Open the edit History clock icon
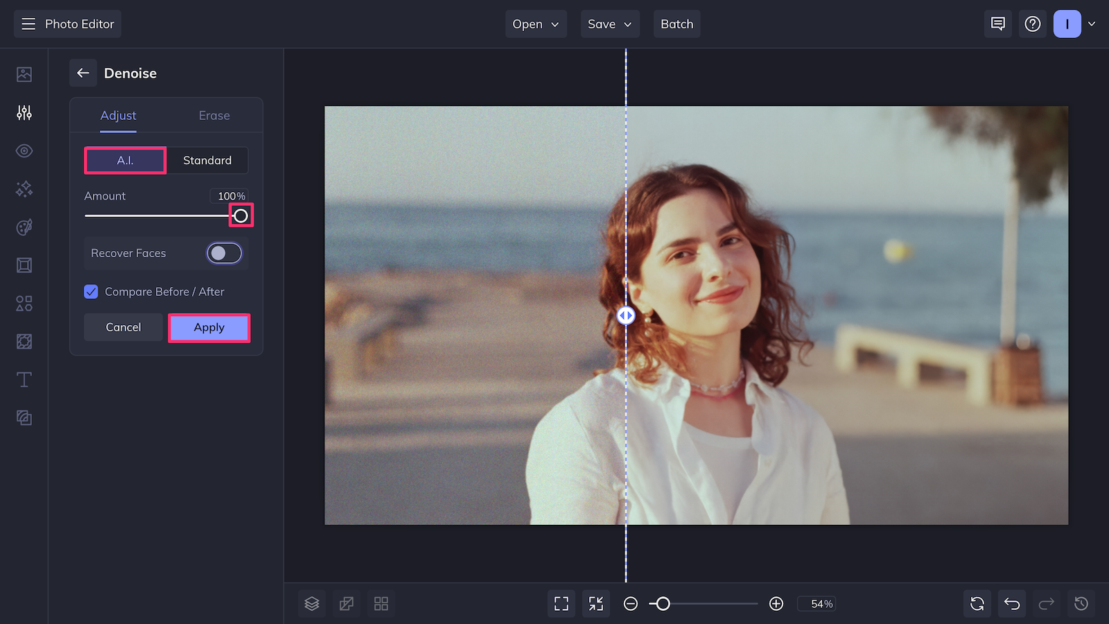Viewport: 1109px width, 624px height. coord(1081,603)
